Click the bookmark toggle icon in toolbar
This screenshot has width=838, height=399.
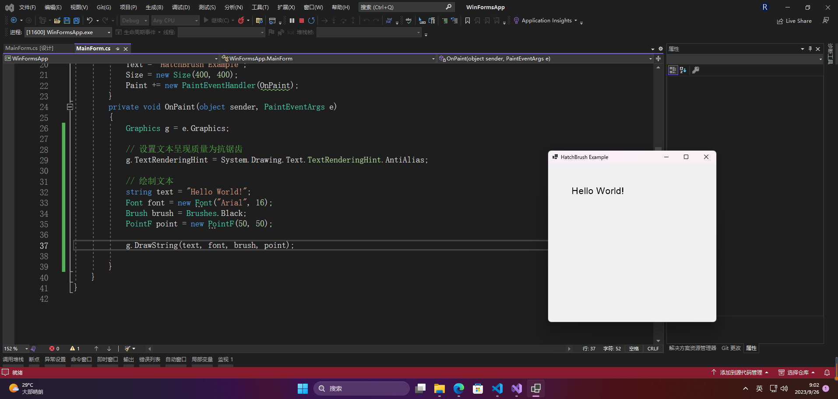point(468,20)
